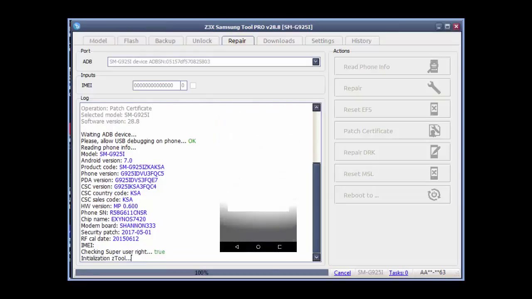
Task: Click the Repair wrench icon
Action: [433, 88]
